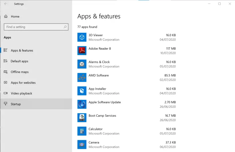Open the Startup settings page
235x152 pixels.
(x=36, y=104)
